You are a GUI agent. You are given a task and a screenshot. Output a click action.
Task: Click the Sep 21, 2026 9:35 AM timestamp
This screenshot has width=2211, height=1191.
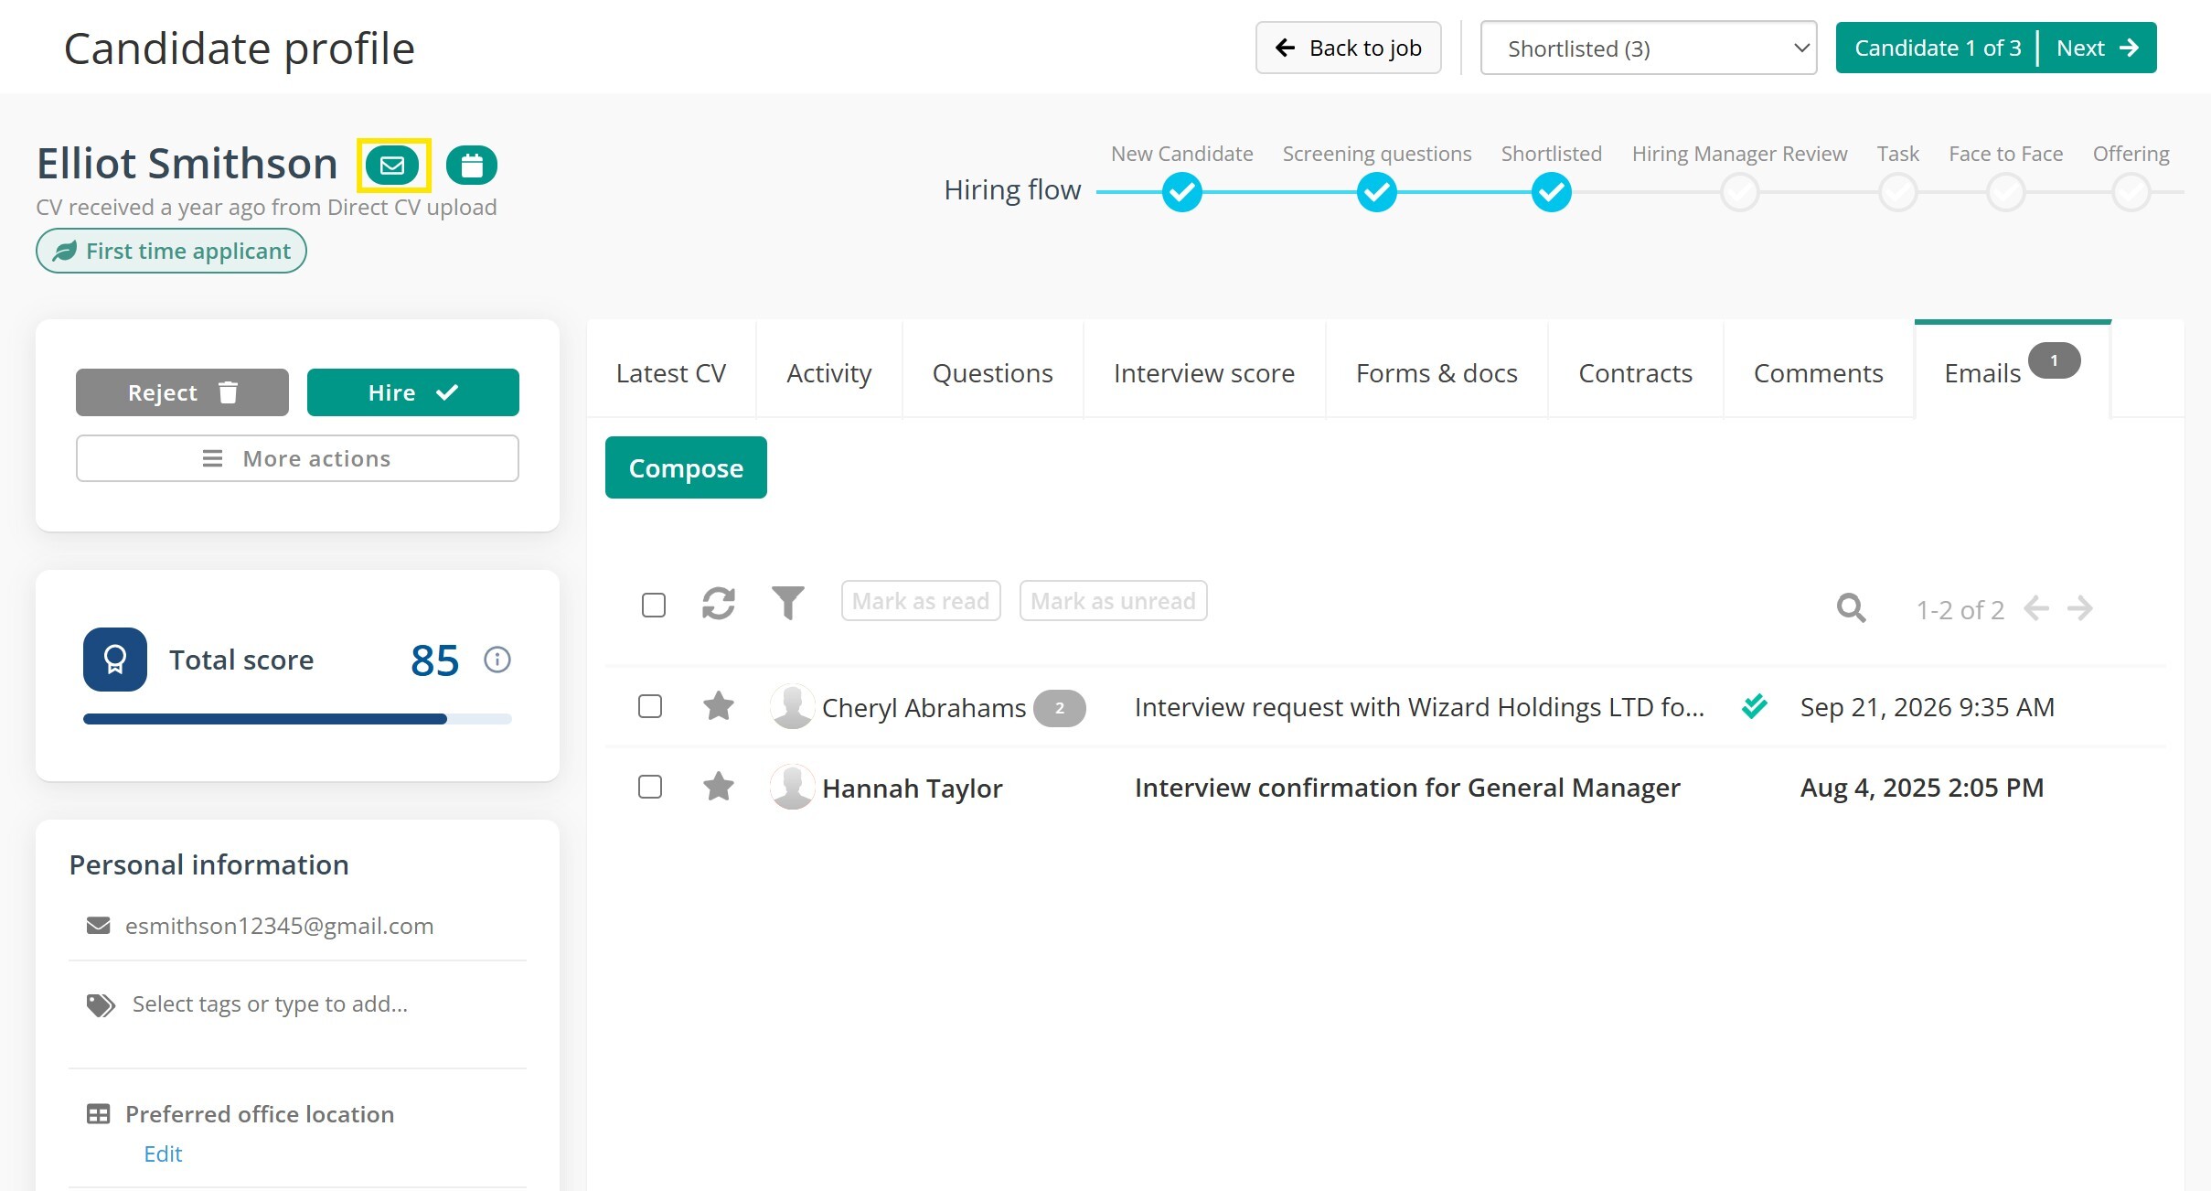[x=1928, y=707]
